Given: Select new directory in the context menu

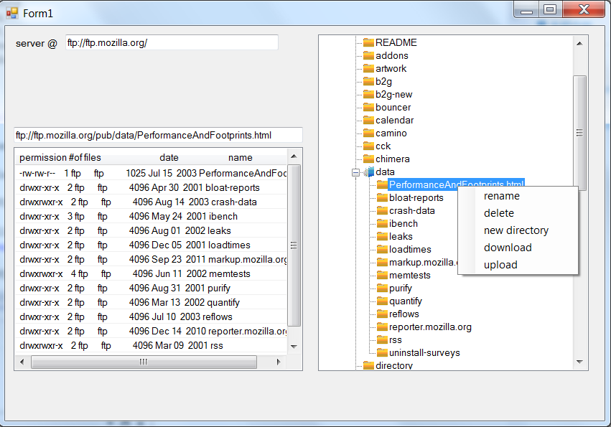Looking at the screenshot, I should [x=518, y=230].
